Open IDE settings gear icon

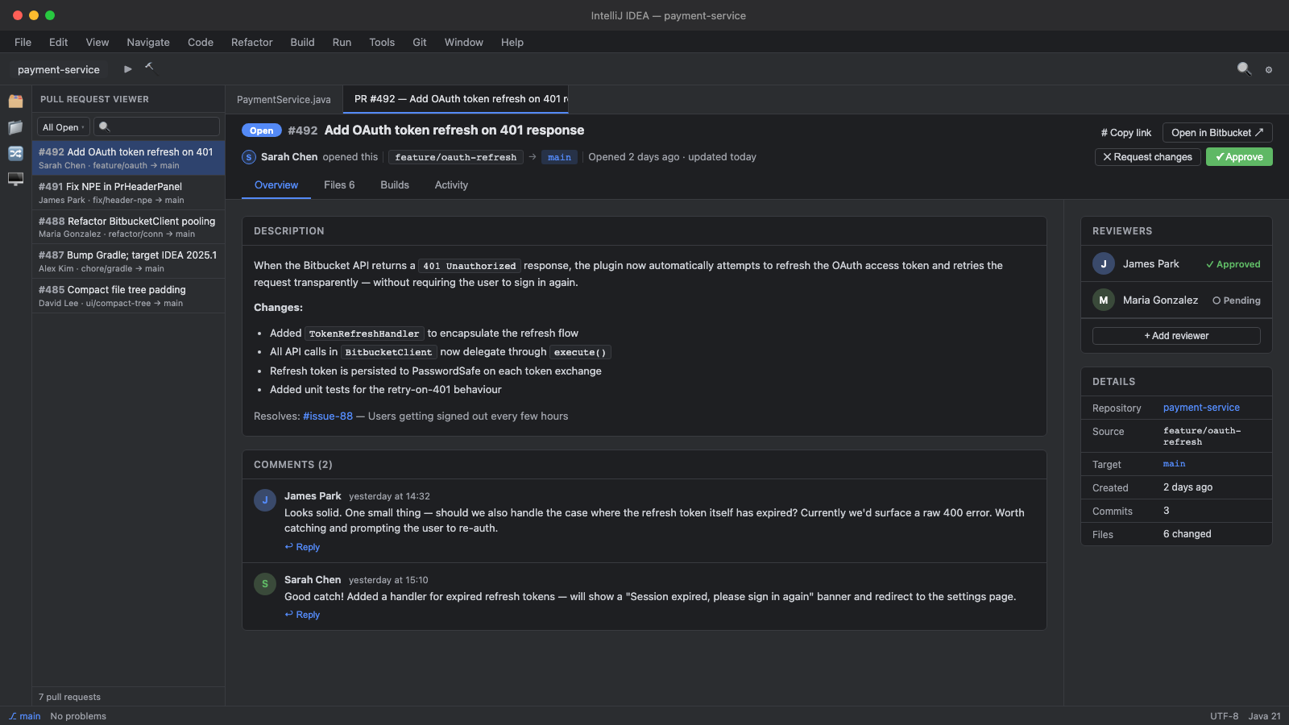[x=1269, y=70]
